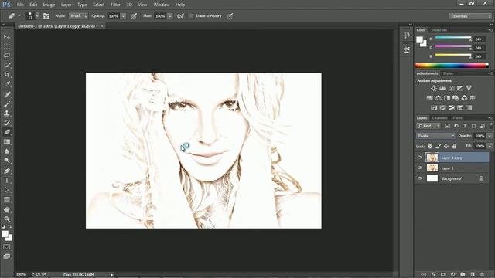Select the Dodge tool
Image resolution: width=495 pixels, height=278 pixels.
pos(7,161)
